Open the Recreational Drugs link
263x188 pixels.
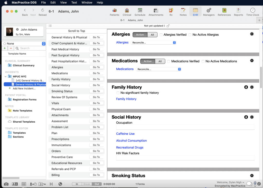[130, 147]
